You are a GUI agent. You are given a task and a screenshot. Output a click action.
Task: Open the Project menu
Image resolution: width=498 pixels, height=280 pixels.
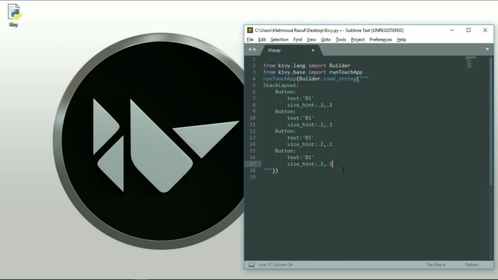click(358, 40)
